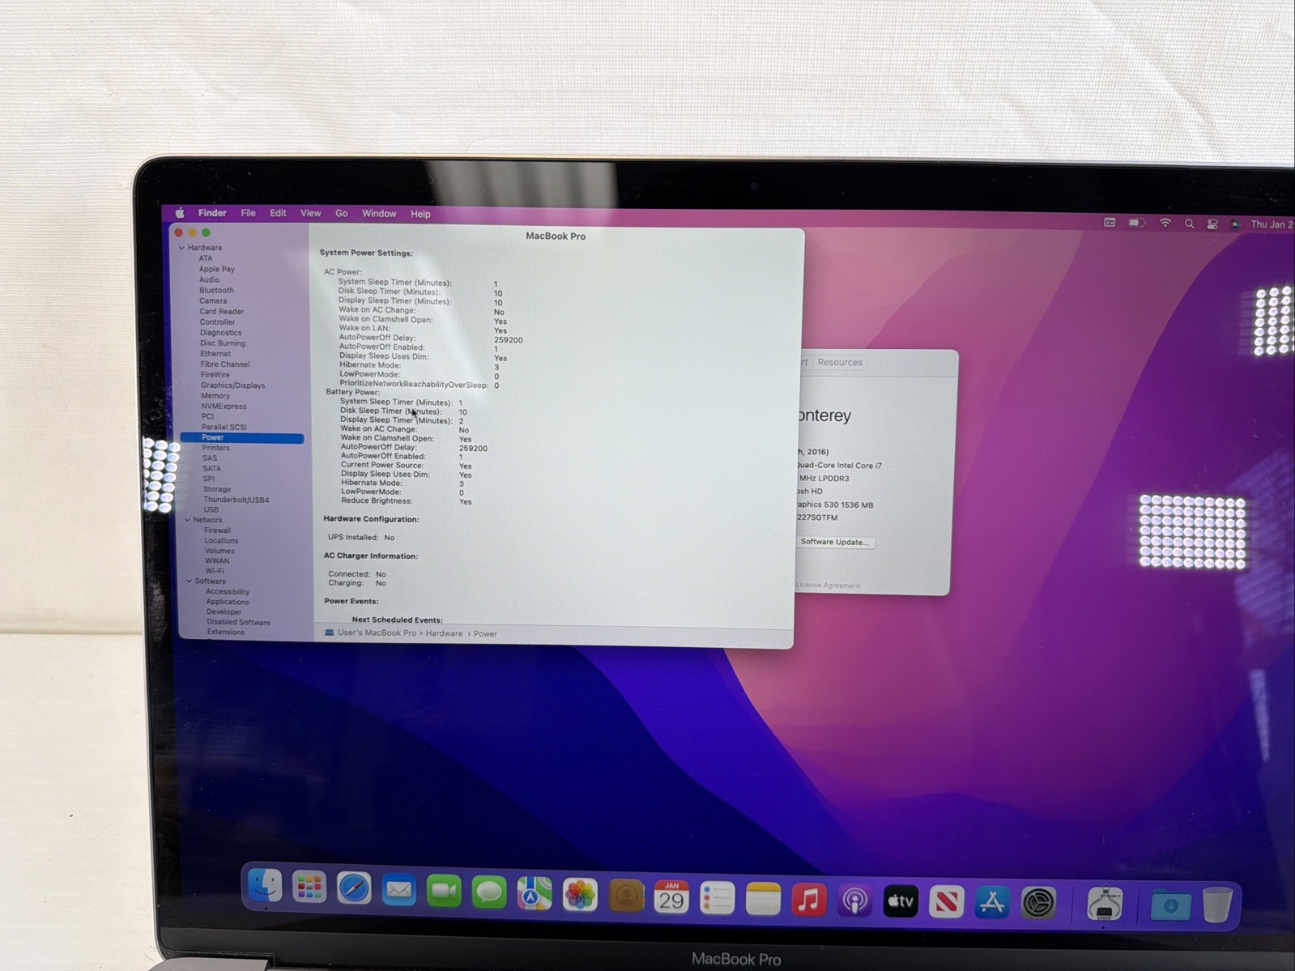Select Applications under Software

click(x=228, y=602)
